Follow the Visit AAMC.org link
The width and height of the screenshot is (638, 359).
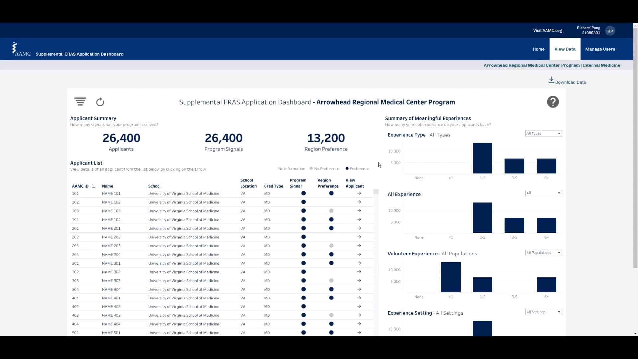coord(547,30)
